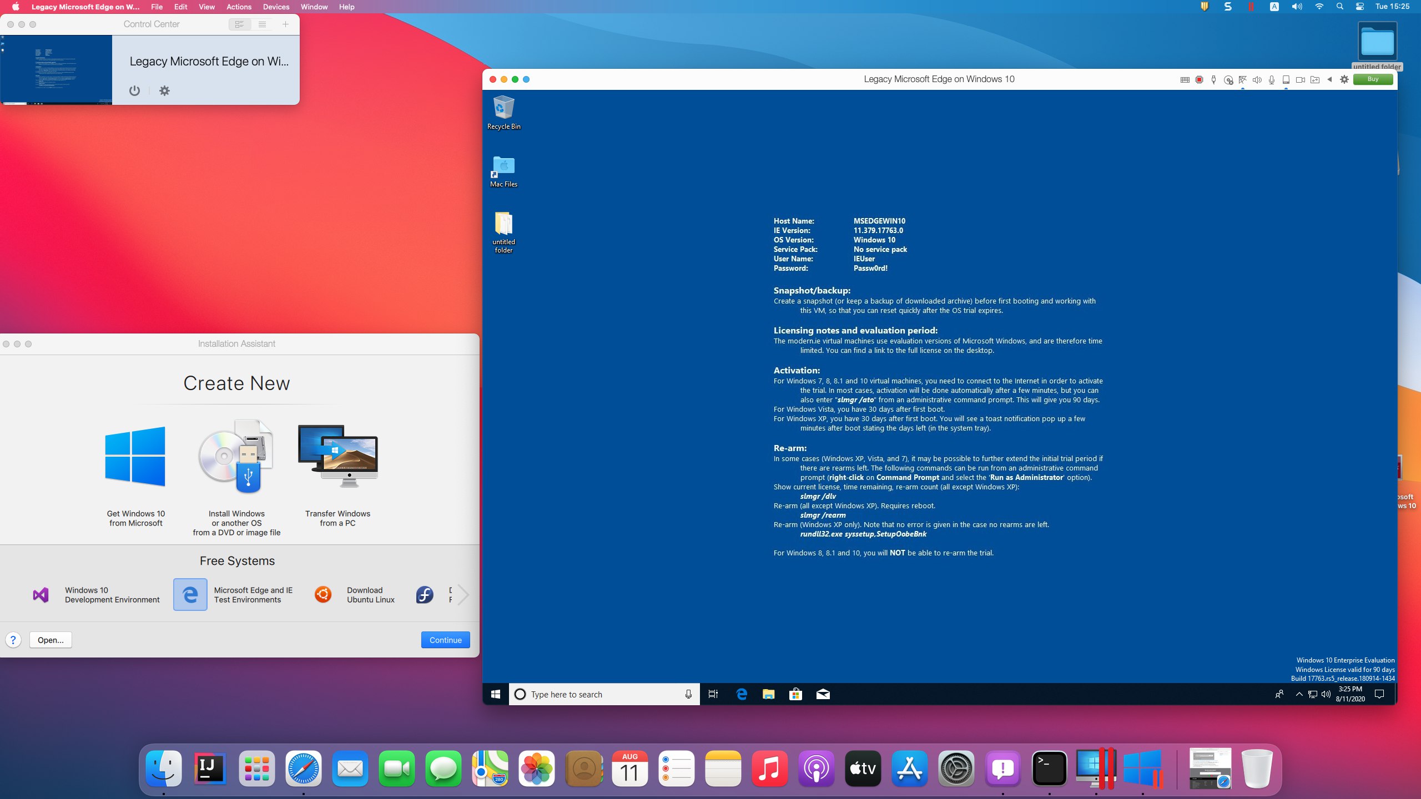Image resolution: width=1421 pixels, height=799 pixels.
Task: Open the Window menu
Action: [314, 7]
